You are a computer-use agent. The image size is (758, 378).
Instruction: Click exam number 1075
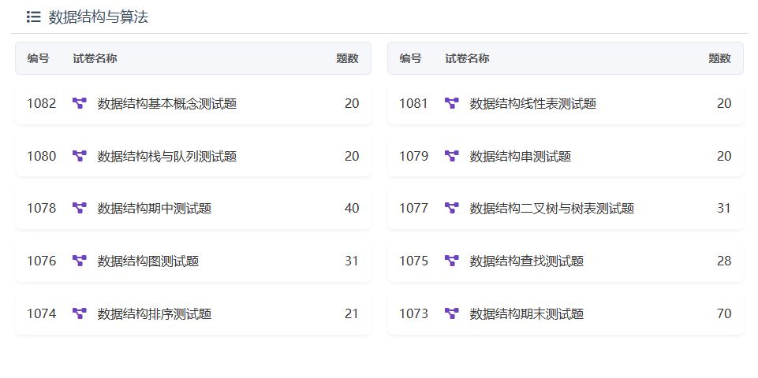point(413,261)
